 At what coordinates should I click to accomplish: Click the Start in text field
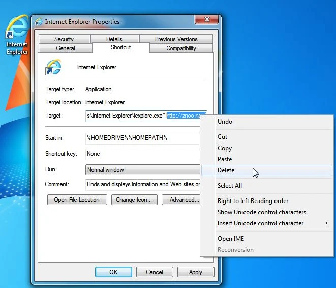coord(143,138)
